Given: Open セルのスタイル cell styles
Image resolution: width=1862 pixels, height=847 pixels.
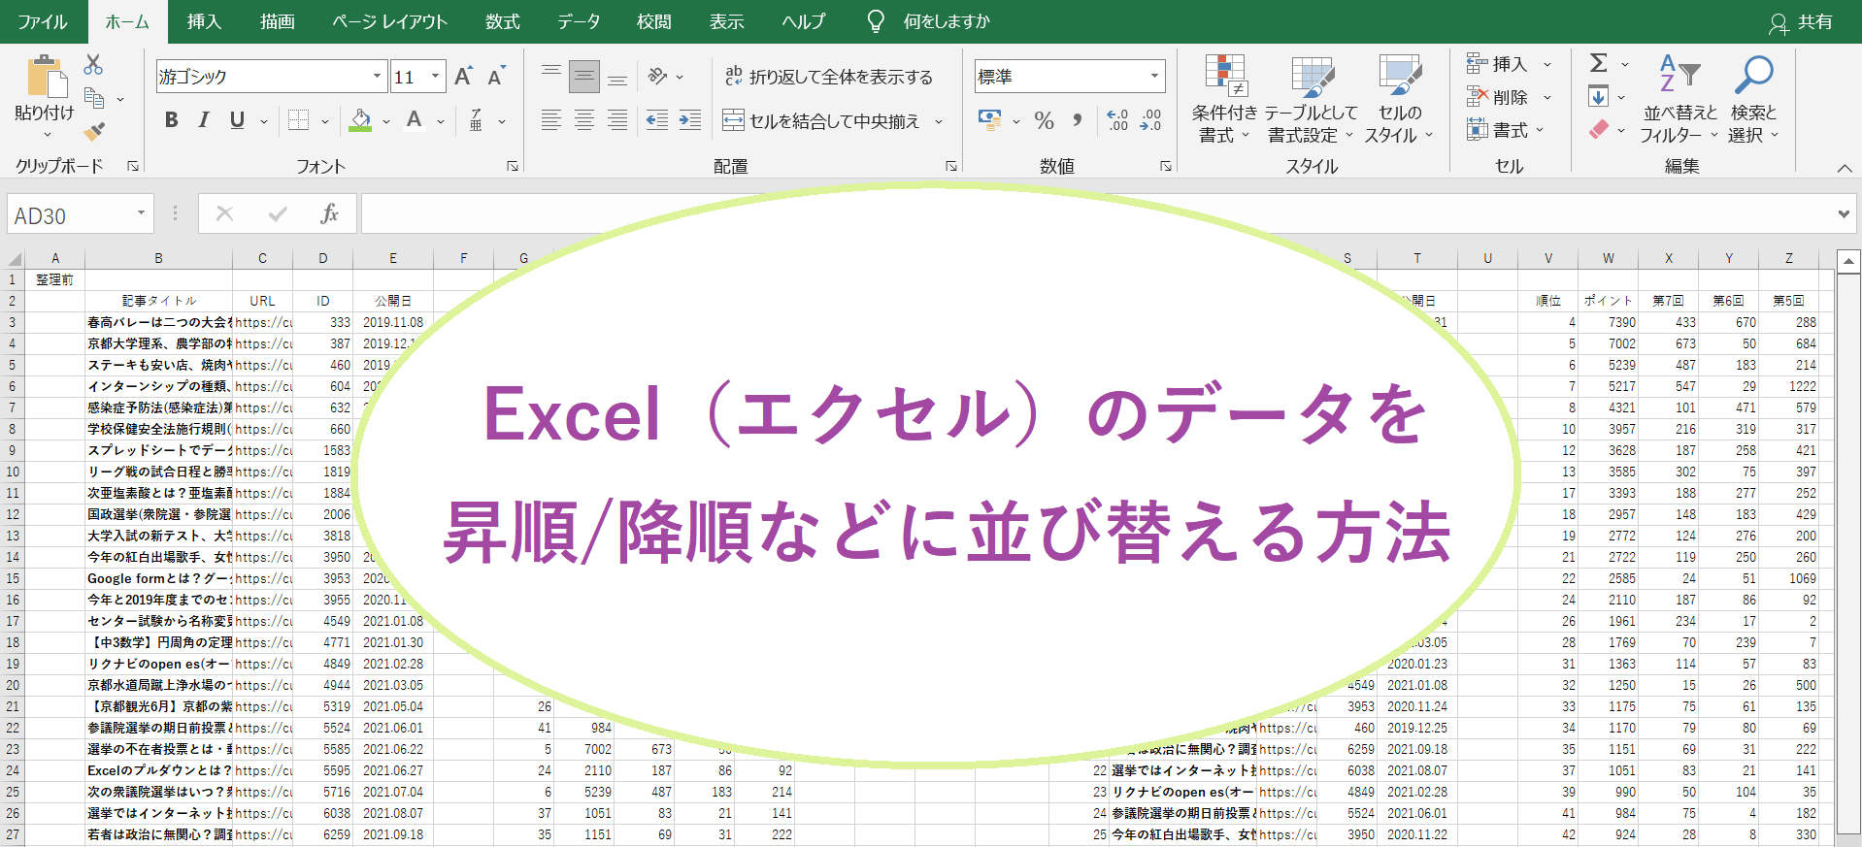Looking at the screenshot, I should tap(1399, 99).
